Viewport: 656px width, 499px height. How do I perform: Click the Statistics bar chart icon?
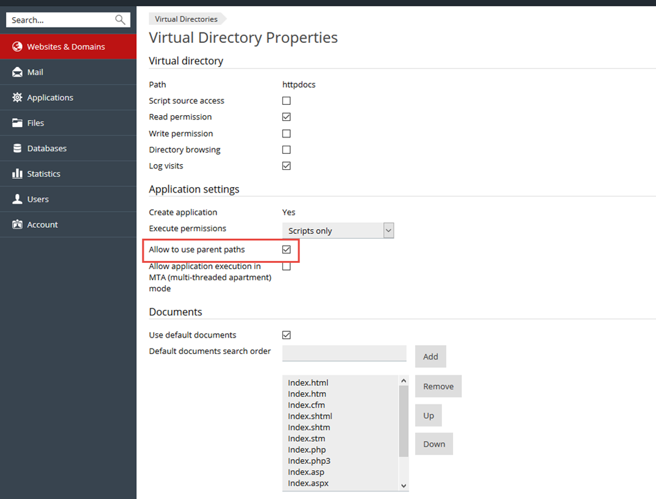[x=17, y=174]
